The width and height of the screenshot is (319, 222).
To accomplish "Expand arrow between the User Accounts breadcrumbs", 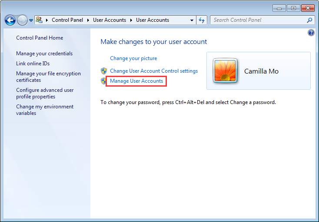I will (x=131, y=20).
